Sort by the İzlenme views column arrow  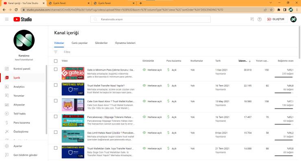(x=250, y=61)
